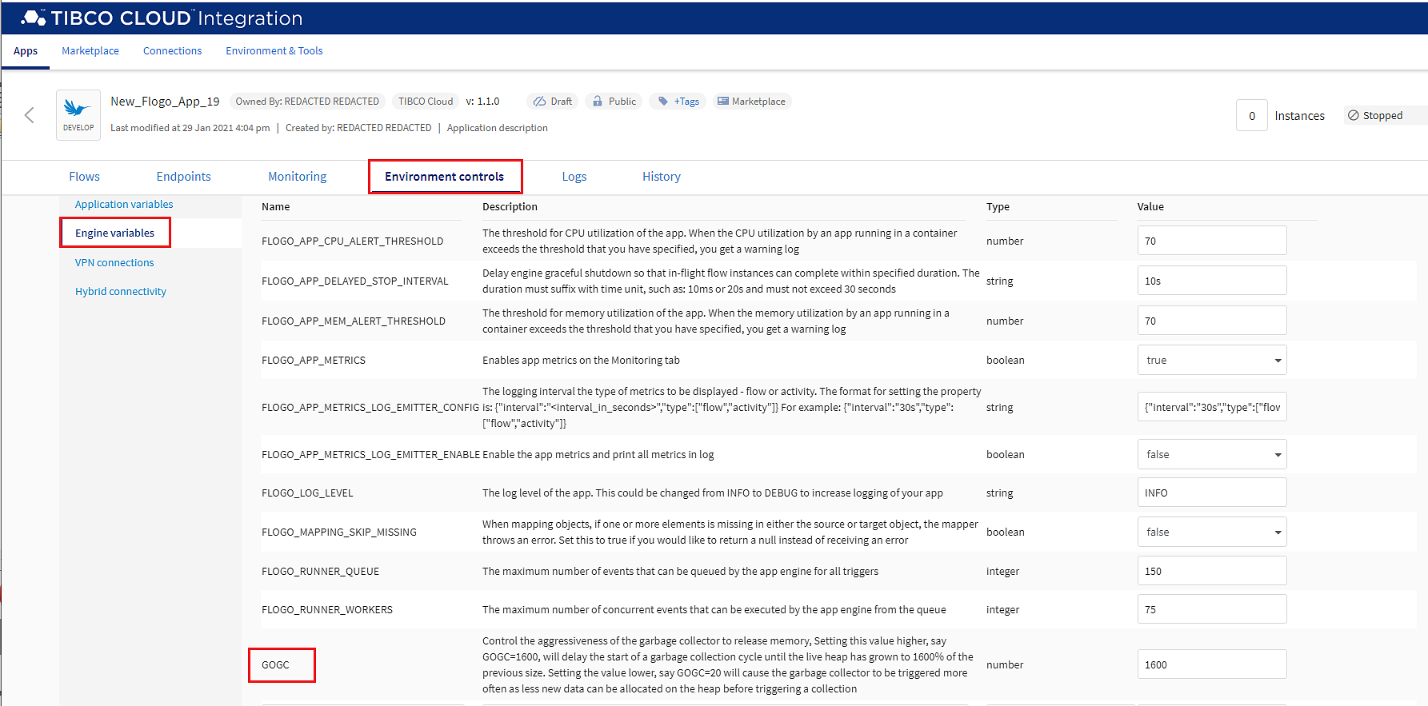
Task: Click the Public lock icon
Action: 597,102
